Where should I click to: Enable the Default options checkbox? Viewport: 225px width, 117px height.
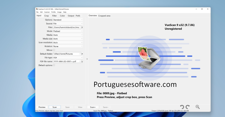54,65
